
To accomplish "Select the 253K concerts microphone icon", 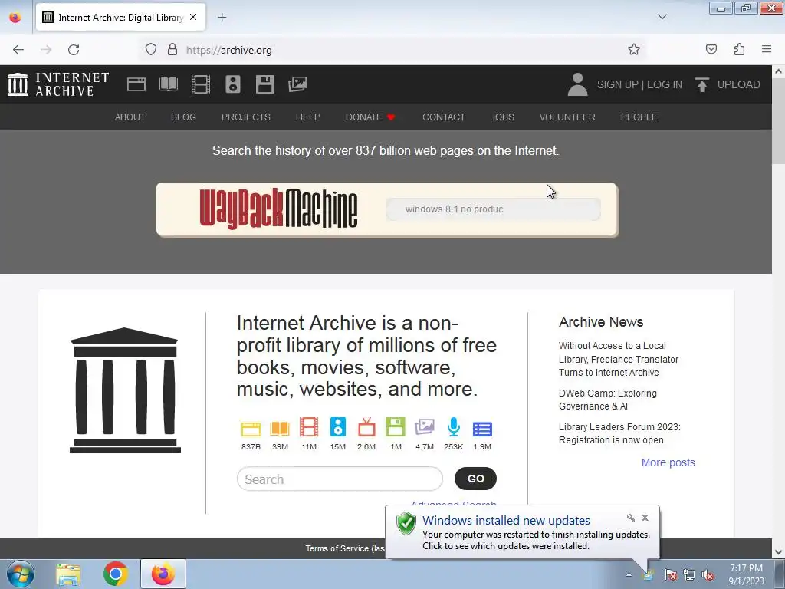I will 454,427.
